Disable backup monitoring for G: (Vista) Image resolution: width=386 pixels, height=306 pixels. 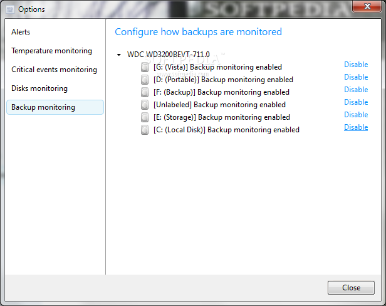tap(356, 65)
